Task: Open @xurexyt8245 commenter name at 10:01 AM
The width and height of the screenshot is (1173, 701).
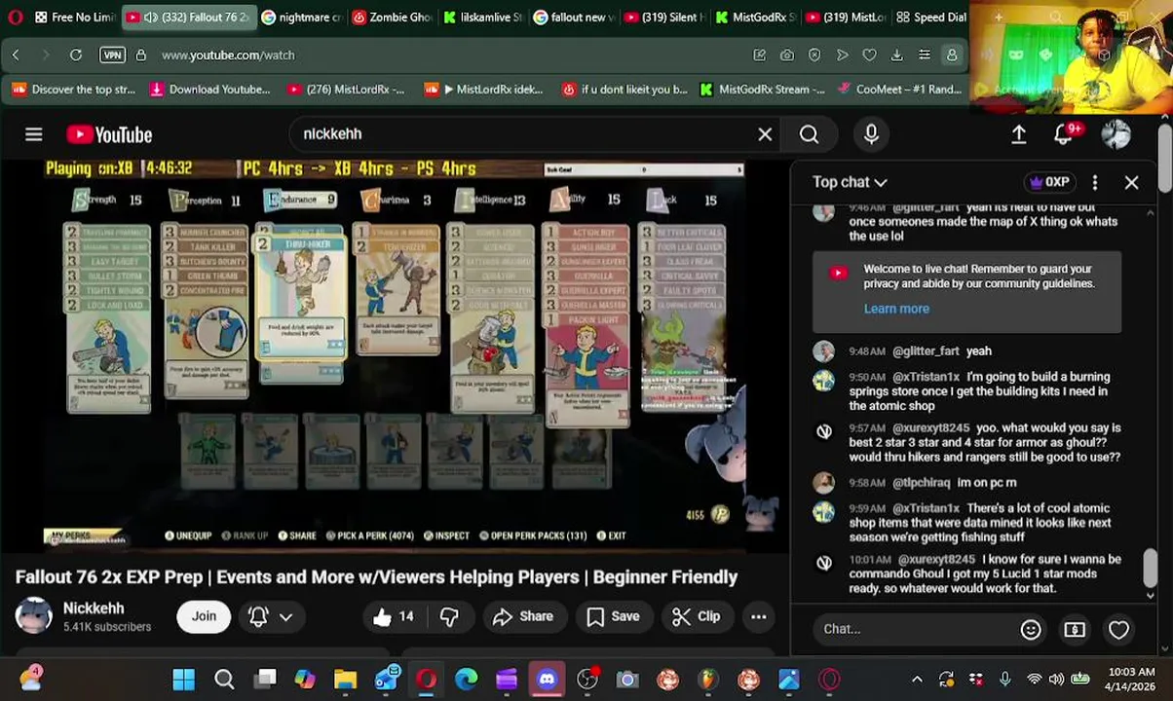Action: (x=936, y=560)
